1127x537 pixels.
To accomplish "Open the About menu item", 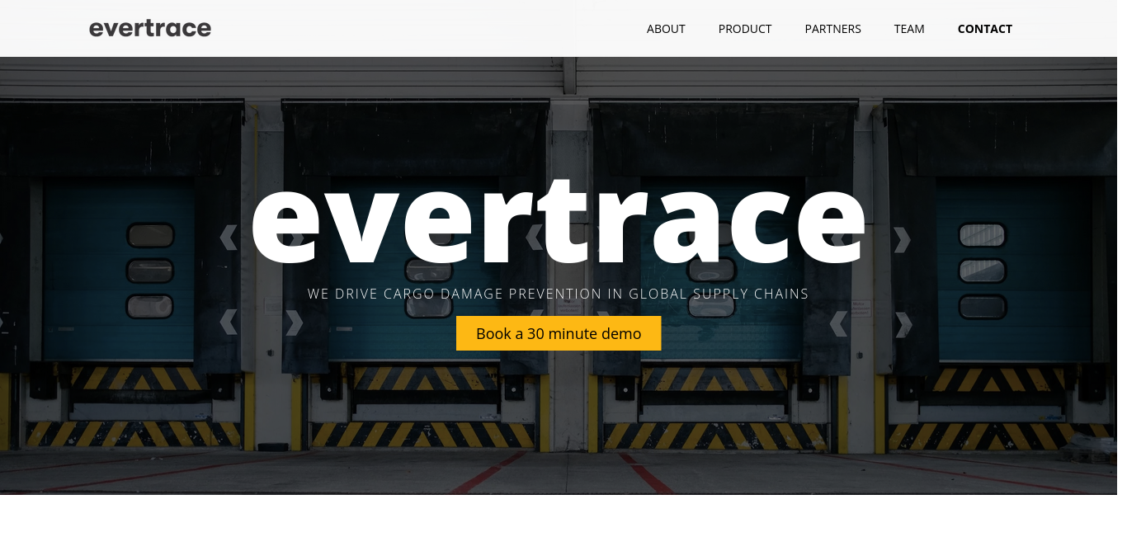I will click(666, 29).
